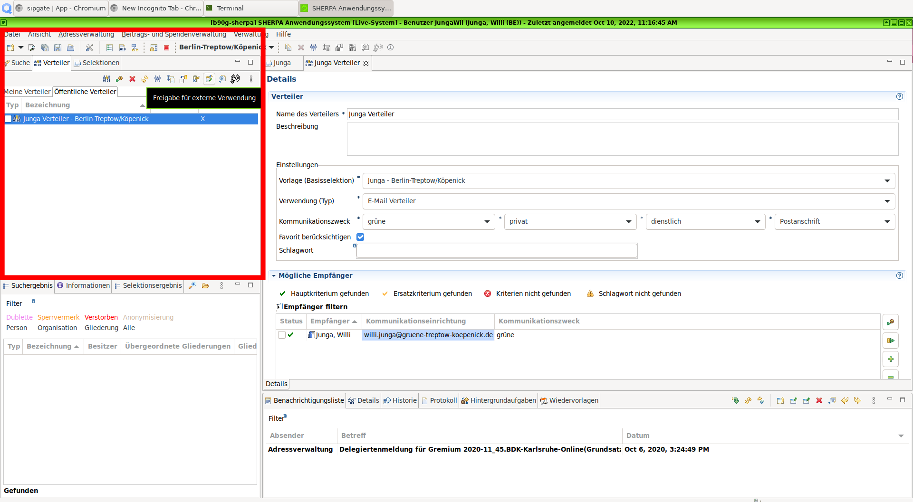Switch to sipgate App Chromium window
Image resolution: width=913 pixels, height=502 pixels.
(x=61, y=8)
